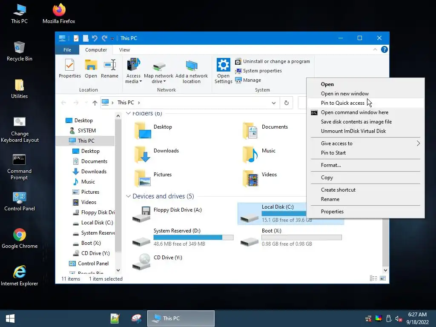Click the Help question mark icon

pyautogui.click(x=384, y=49)
